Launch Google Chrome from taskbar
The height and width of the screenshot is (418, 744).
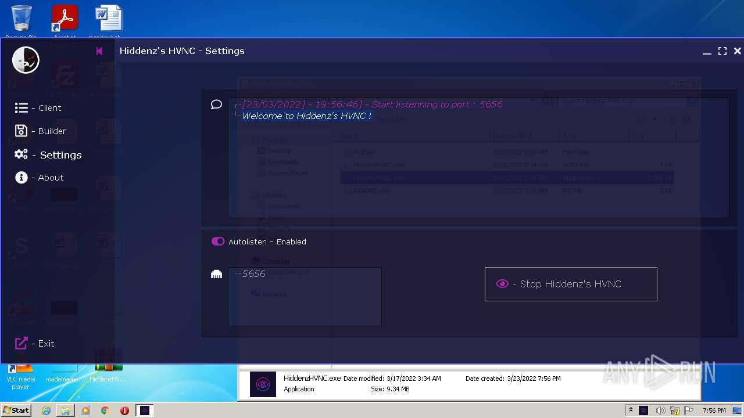tap(105, 410)
